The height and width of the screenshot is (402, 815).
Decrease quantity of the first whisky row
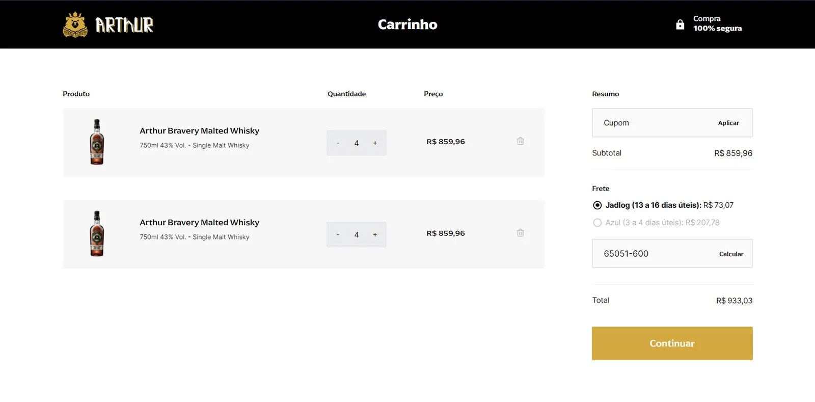[x=338, y=143]
